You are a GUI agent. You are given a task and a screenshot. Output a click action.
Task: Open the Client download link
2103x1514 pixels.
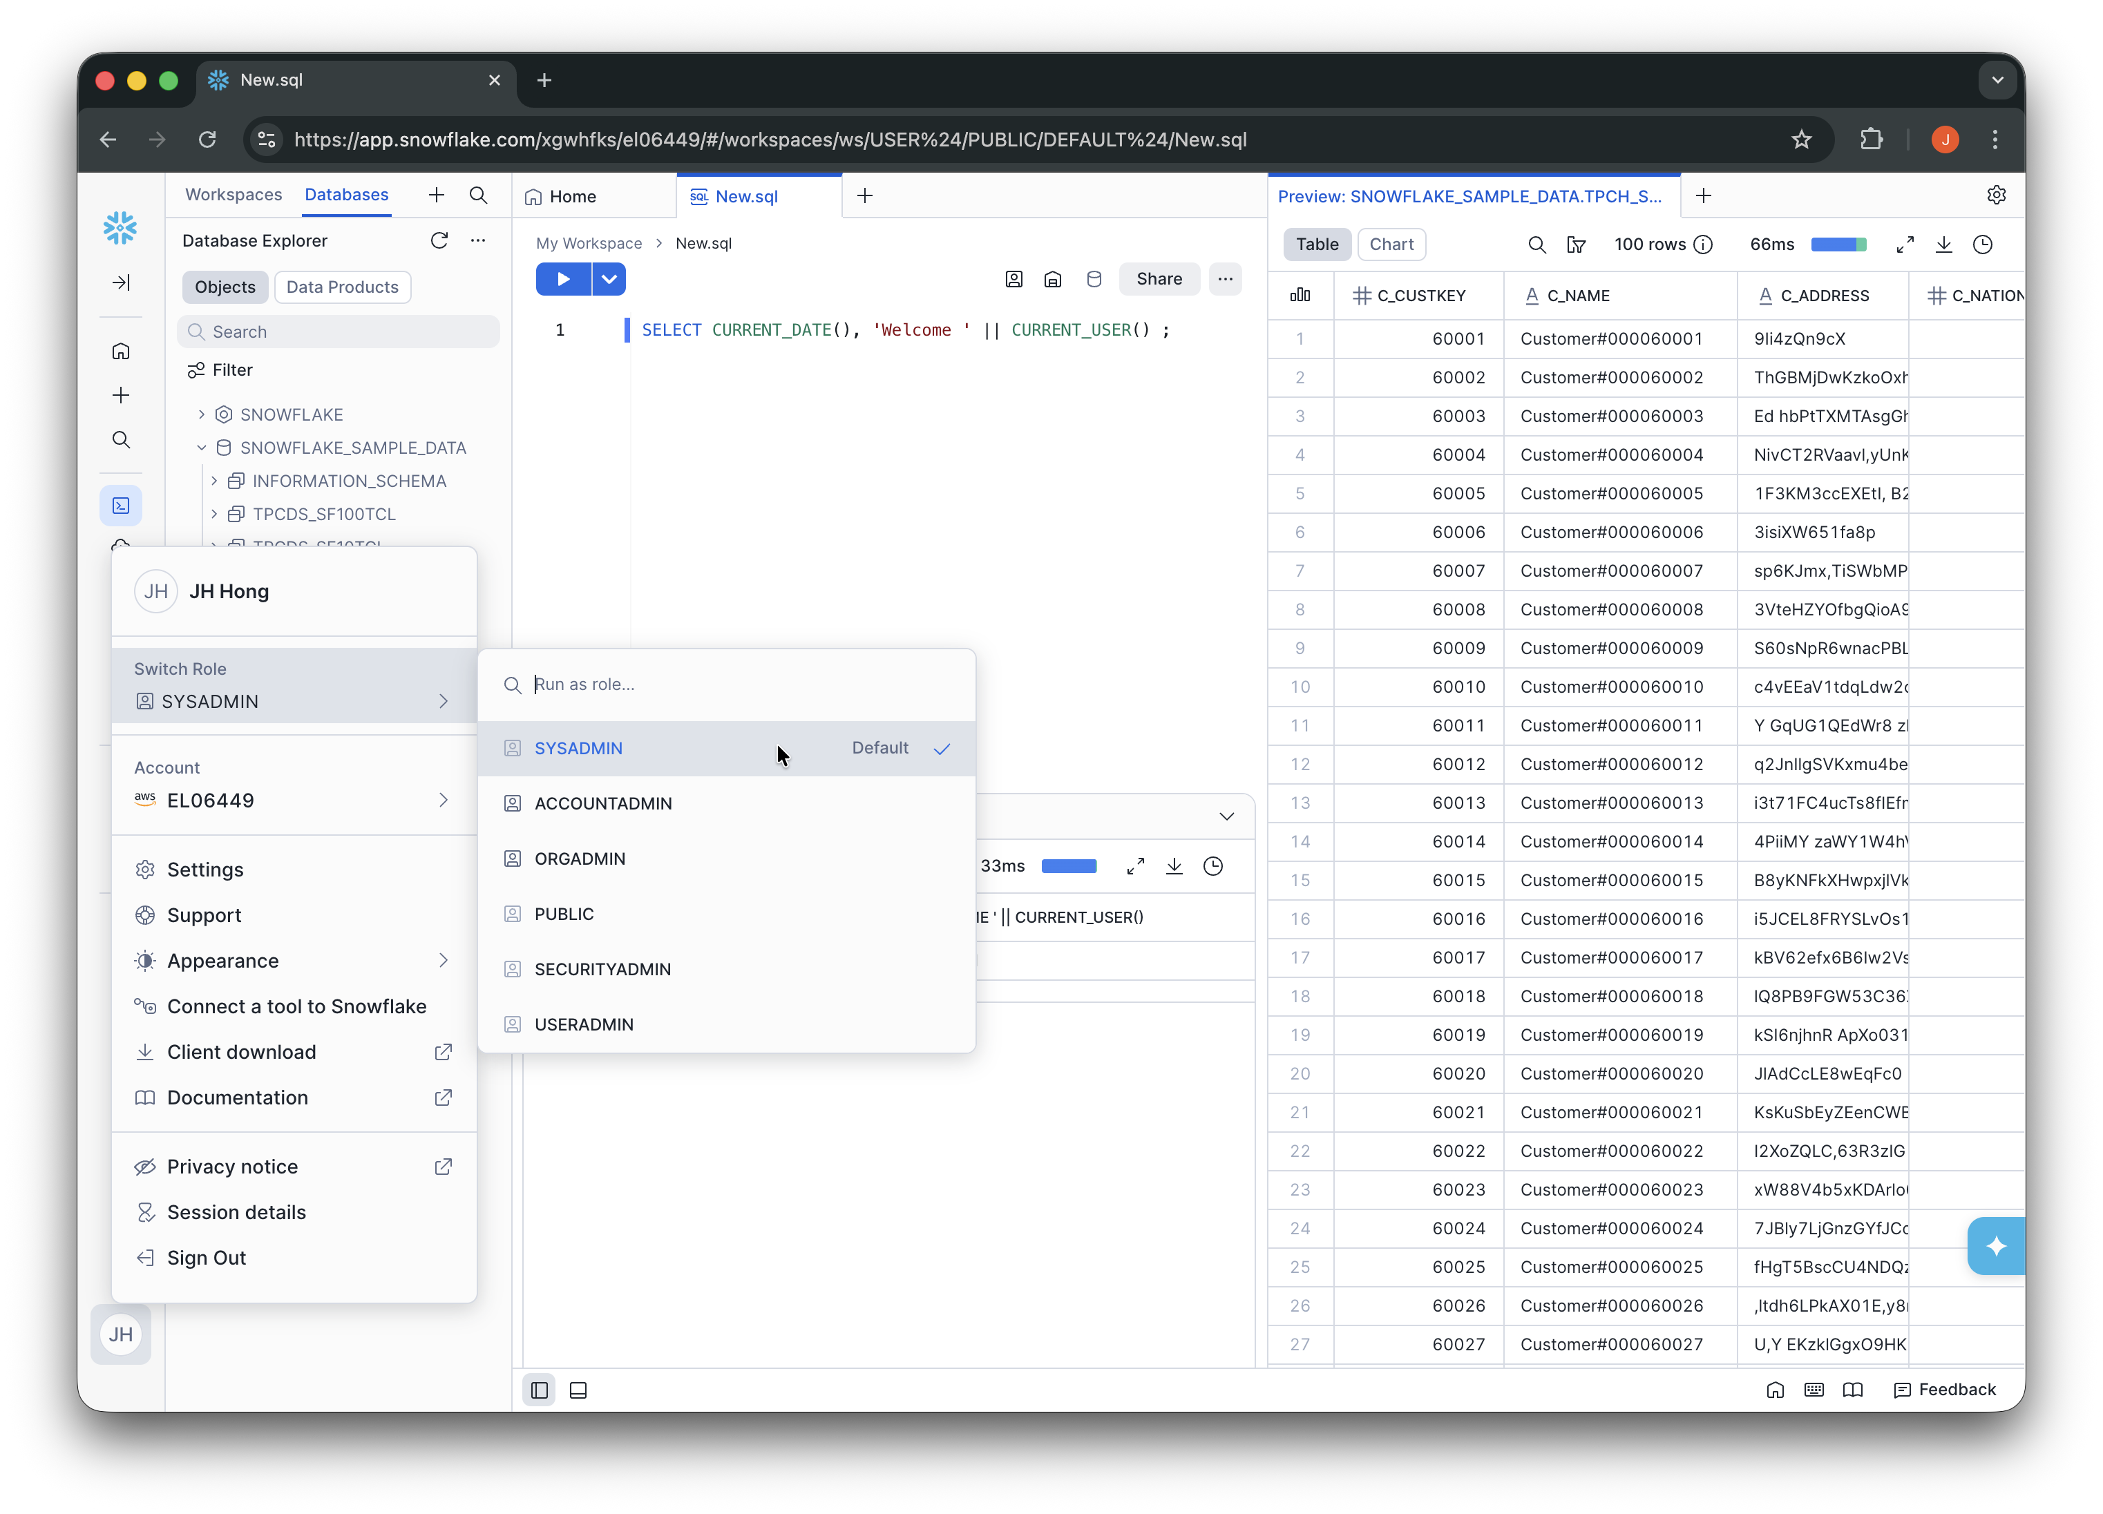294,1053
